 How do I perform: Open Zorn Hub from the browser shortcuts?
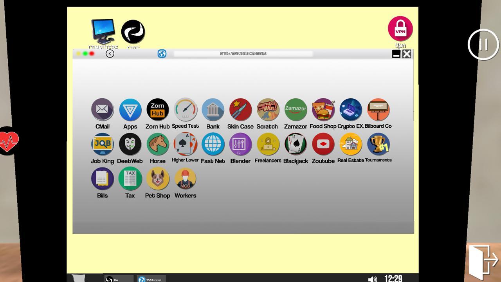(x=157, y=110)
